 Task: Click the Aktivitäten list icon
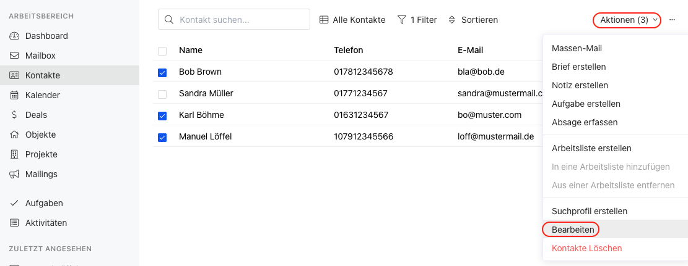point(14,223)
